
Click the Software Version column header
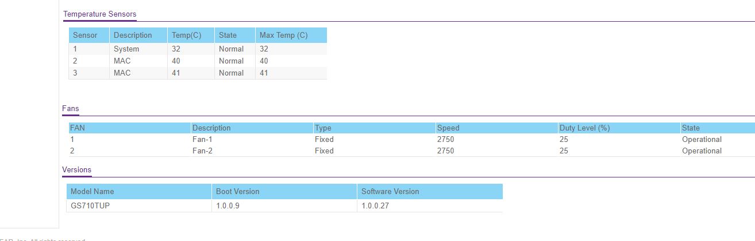click(390, 191)
